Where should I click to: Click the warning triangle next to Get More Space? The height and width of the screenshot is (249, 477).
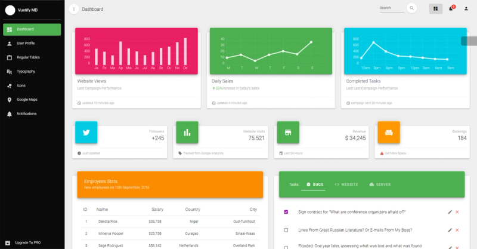382,153
